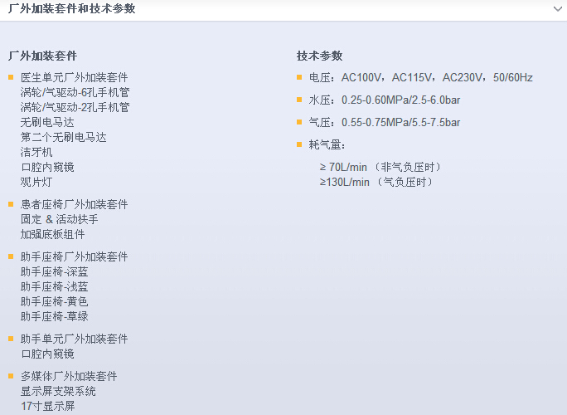Open the 观片灯 item
The height and width of the screenshot is (415, 567).
coord(36,182)
